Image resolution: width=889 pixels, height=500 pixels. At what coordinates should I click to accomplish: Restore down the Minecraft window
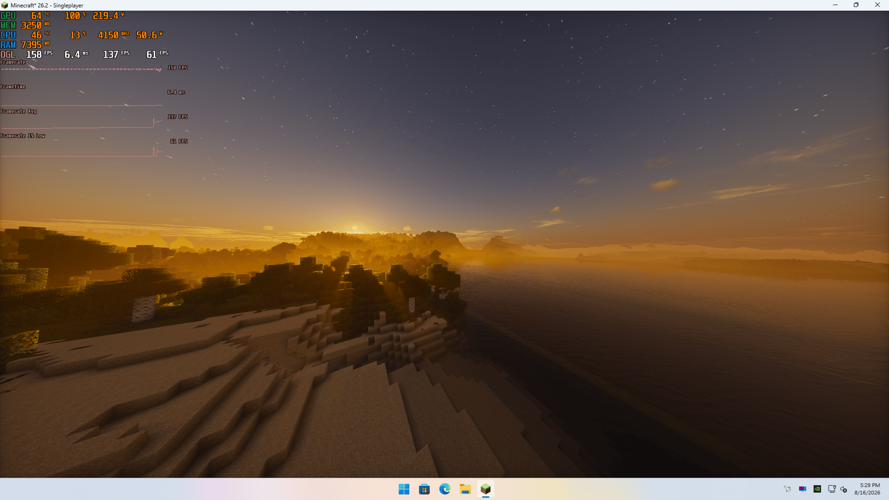point(856,5)
